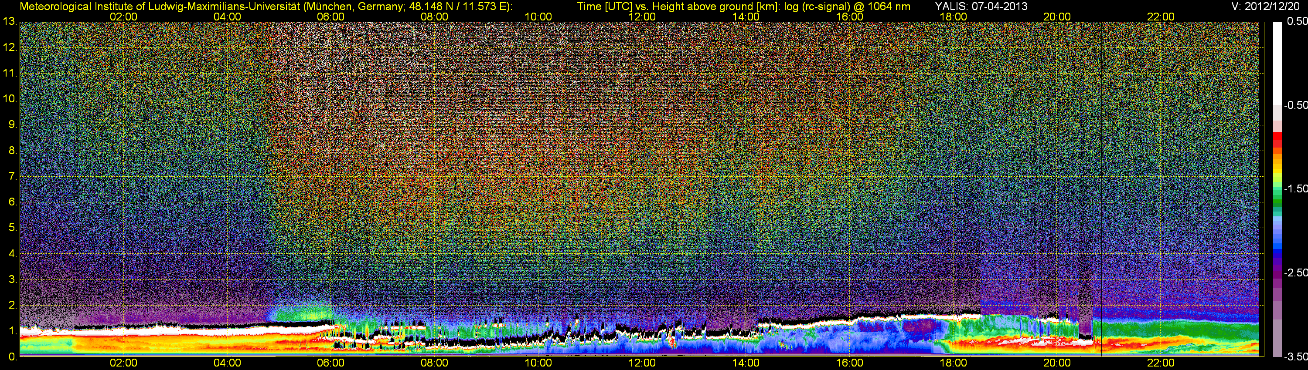Screen dimensions: 1308x370
Task: Click the 4 km height axis label
Action: tap(12, 254)
